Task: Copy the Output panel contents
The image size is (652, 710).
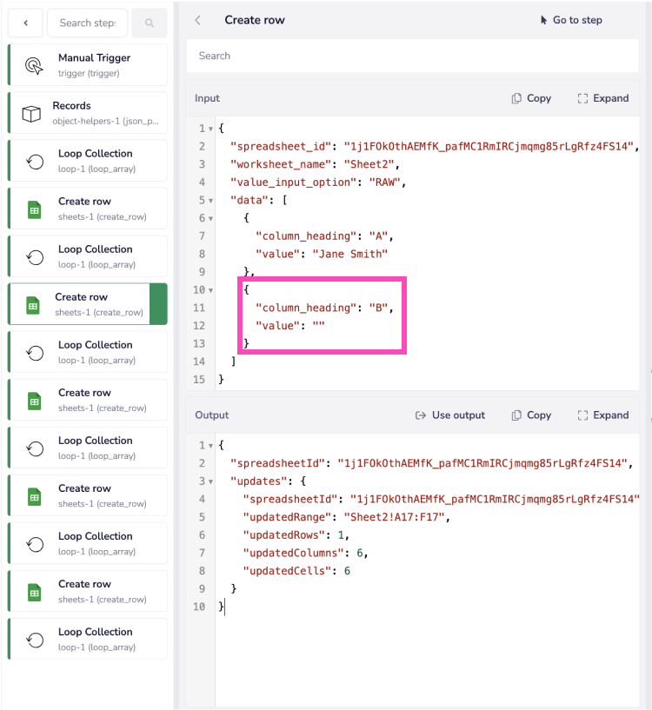Action: coord(531,415)
